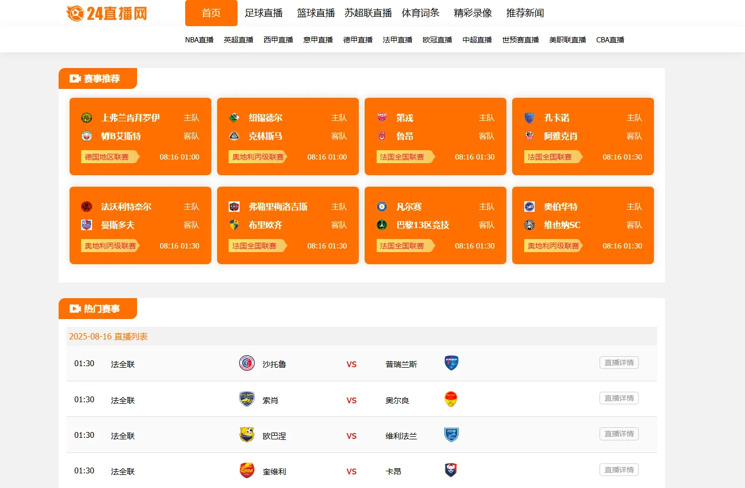Image resolution: width=745 pixels, height=488 pixels.
Task: Click the 纽锡德尔 team crest icon
Action: (x=234, y=118)
